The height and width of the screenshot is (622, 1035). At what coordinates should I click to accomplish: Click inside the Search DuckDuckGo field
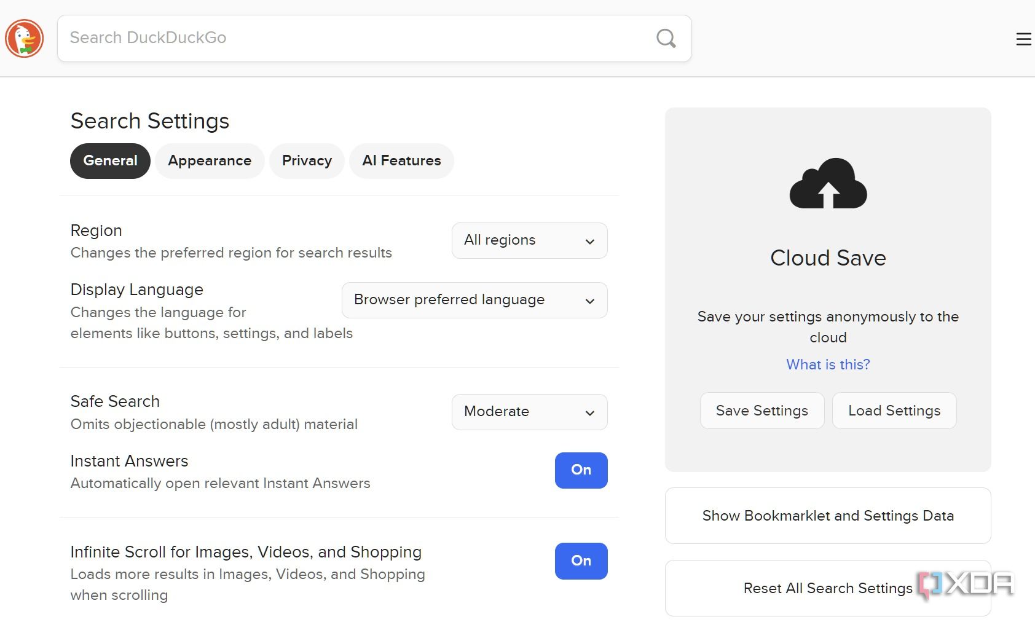coord(374,38)
